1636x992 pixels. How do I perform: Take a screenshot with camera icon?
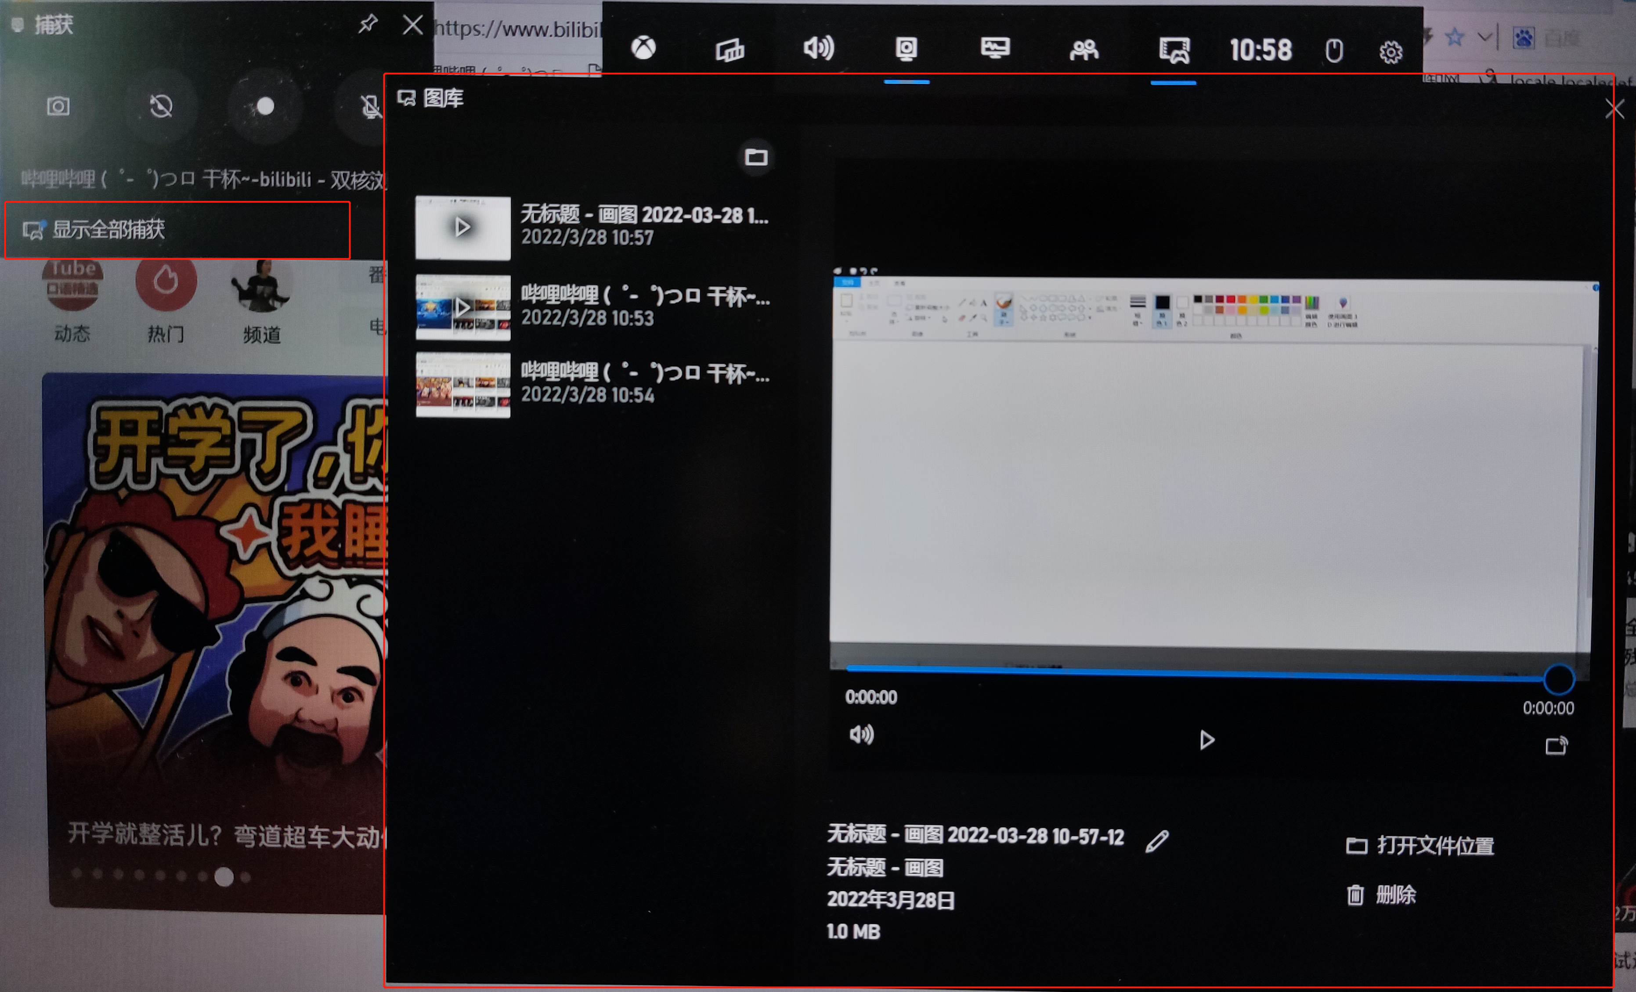58,106
